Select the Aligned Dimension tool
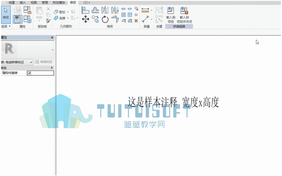 pyautogui.click(x=145, y=19)
